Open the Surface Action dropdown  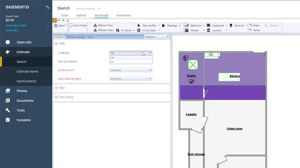click(131, 70)
